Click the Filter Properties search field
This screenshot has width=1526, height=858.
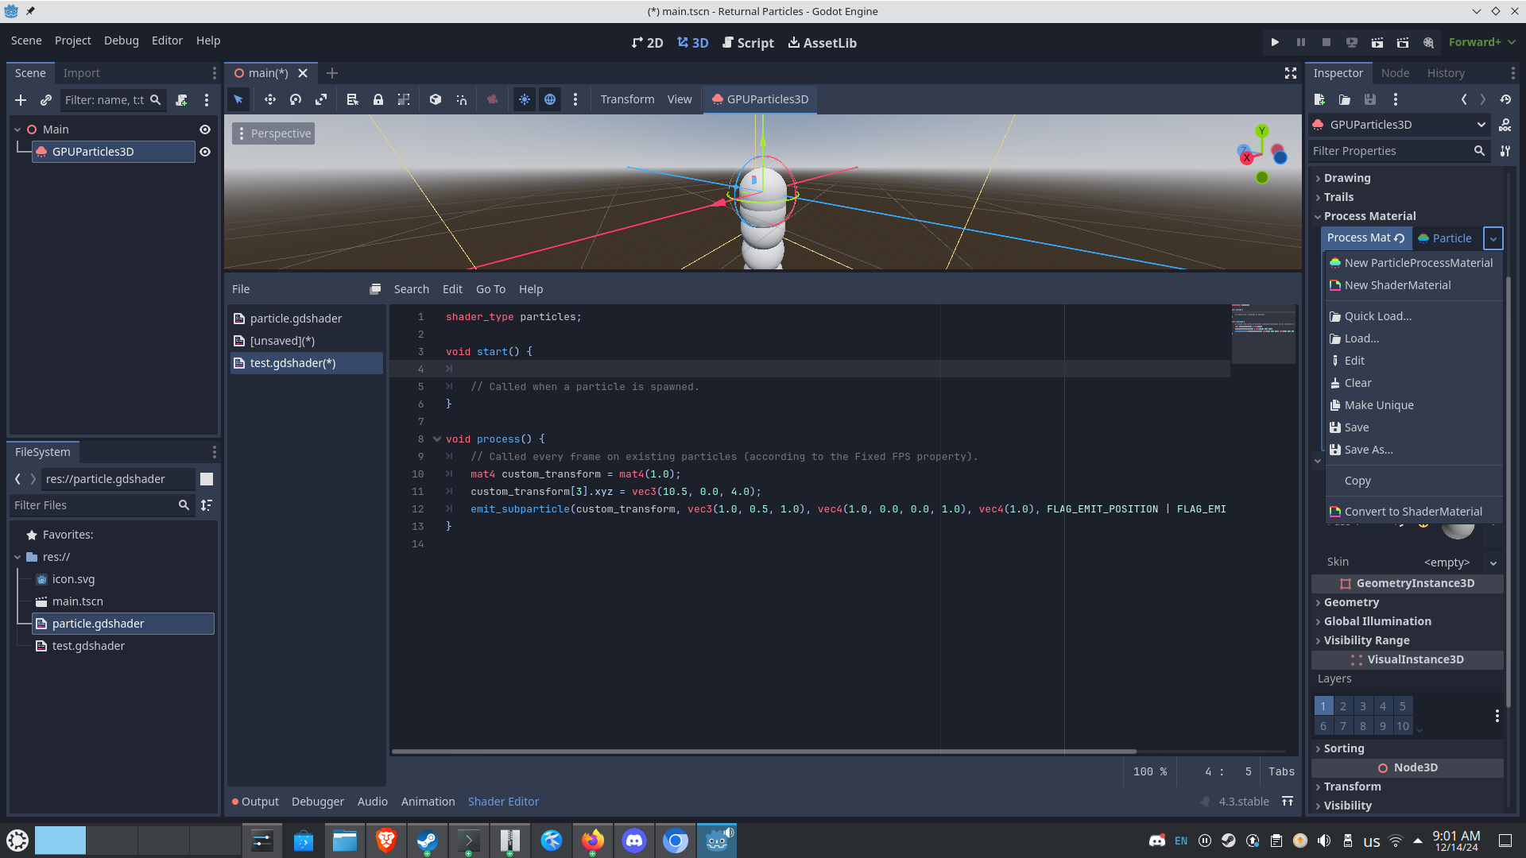(1391, 151)
